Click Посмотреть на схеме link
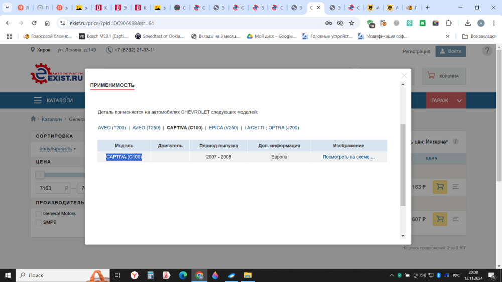This screenshot has height=282, width=502. pos(349,157)
